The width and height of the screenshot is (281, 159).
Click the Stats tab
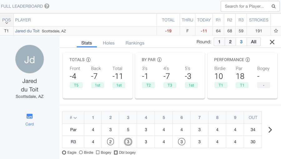click(x=86, y=43)
